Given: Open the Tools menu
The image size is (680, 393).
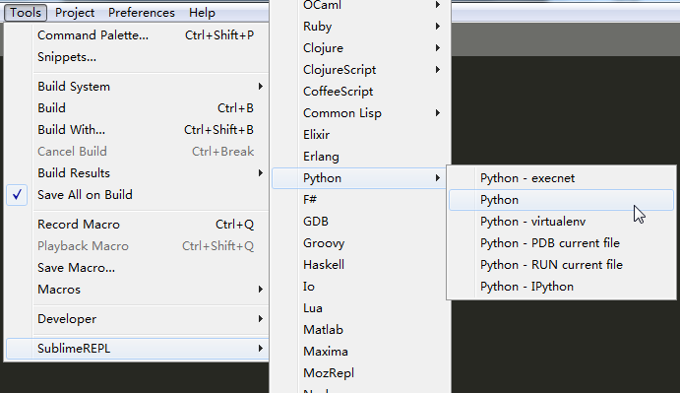Looking at the screenshot, I should click(26, 13).
